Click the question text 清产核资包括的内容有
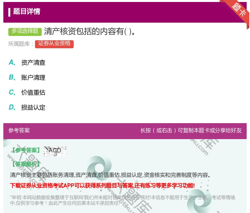Viewport: 250px width, 213px height. 90,31
